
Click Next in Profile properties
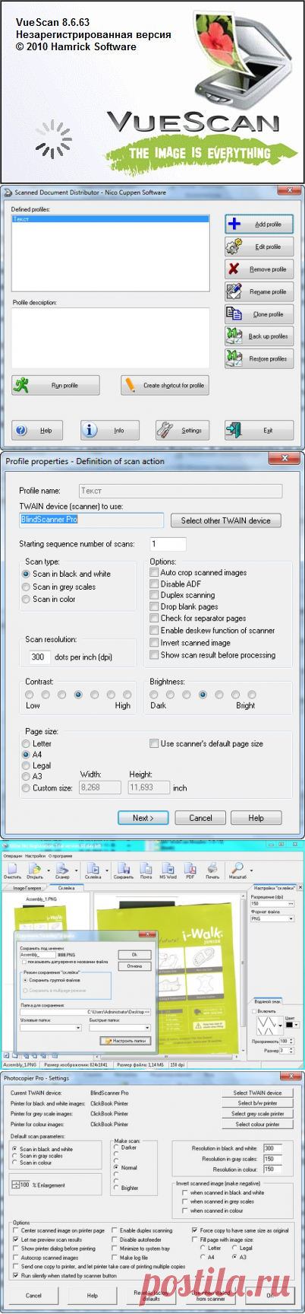coord(143,818)
